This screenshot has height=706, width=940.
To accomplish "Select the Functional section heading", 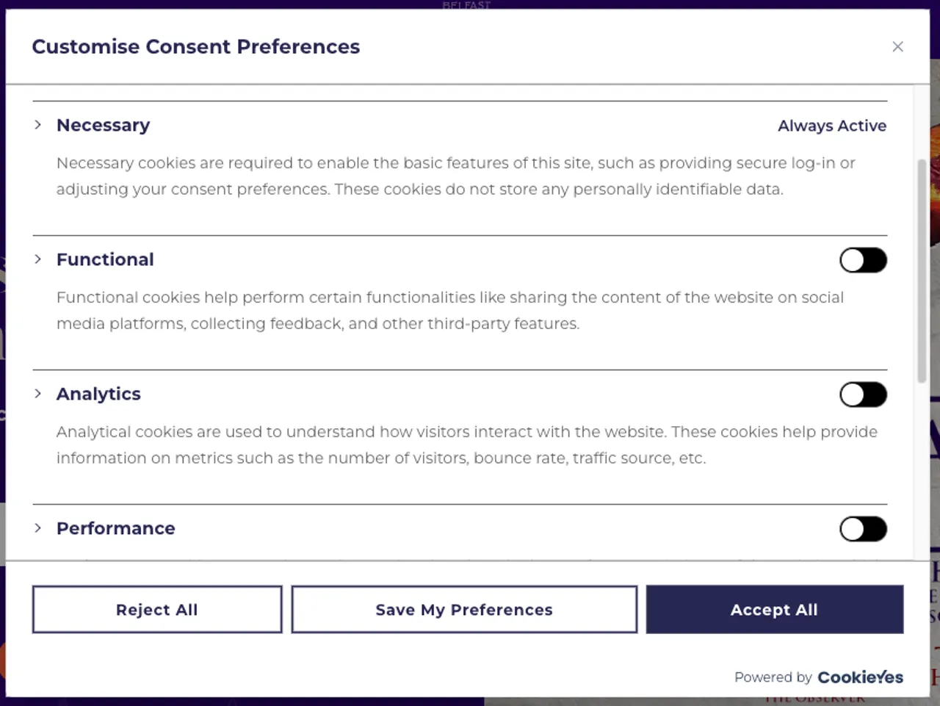I will coord(105,260).
